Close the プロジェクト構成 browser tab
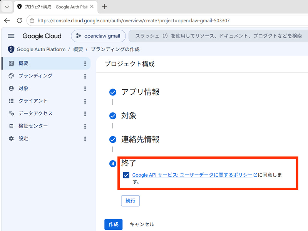 tap(92, 7)
